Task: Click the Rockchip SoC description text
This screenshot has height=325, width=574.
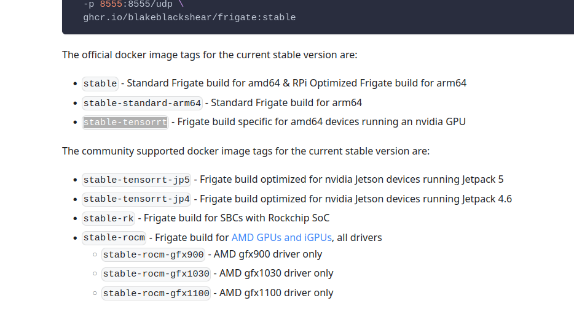Action: click(x=237, y=218)
